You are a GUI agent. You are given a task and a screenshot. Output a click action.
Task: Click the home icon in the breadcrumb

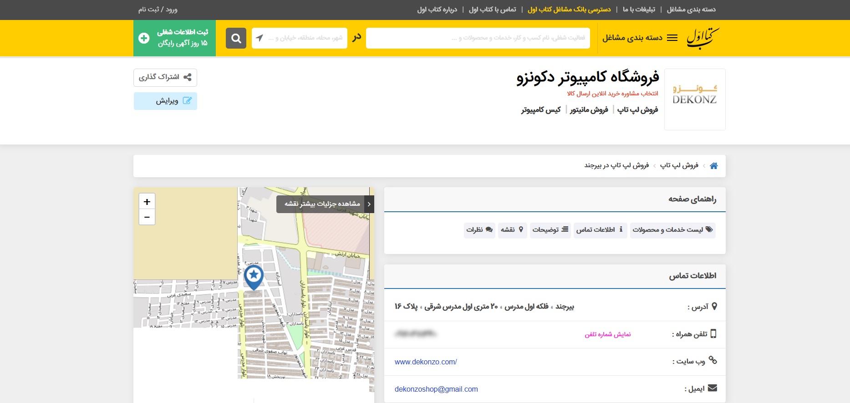pyautogui.click(x=713, y=166)
